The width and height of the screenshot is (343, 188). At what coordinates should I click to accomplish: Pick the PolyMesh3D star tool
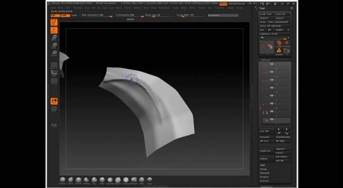287,44
